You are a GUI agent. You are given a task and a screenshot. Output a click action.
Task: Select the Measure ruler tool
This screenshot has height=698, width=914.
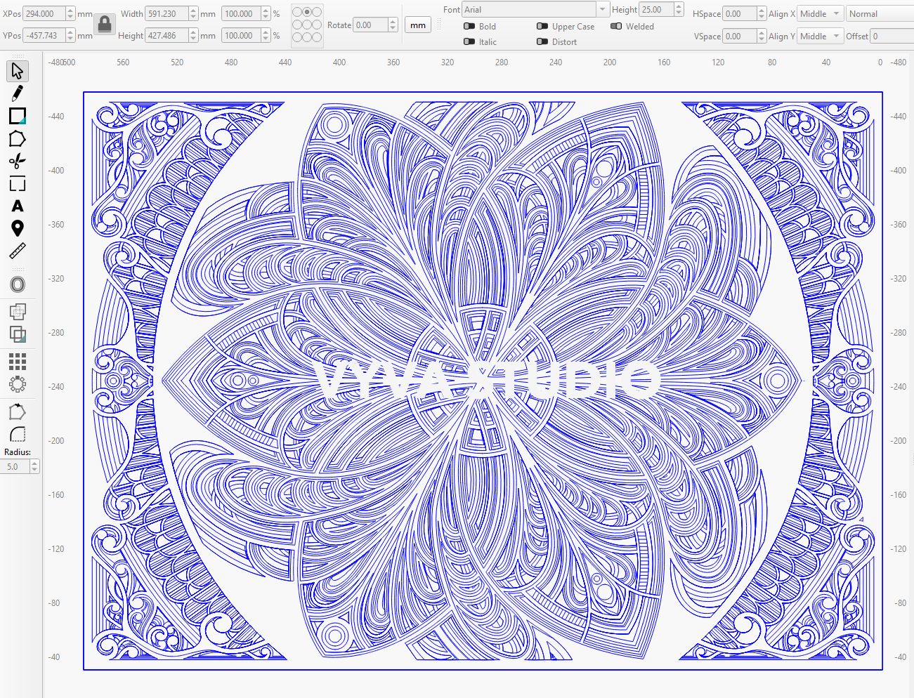pyautogui.click(x=18, y=251)
